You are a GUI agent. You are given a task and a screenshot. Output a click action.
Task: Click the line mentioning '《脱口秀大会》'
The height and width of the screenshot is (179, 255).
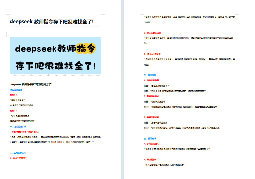[x=190, y=17]
